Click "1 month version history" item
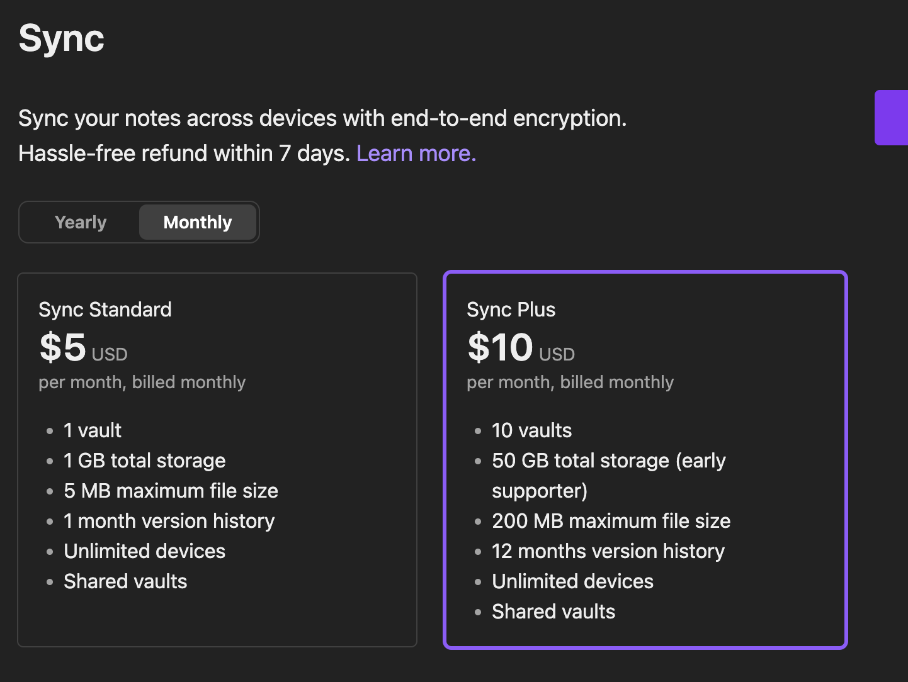Image resolution: width=908 pixels, height=682 pixels. pyautogui.click(x=169, y=521)
